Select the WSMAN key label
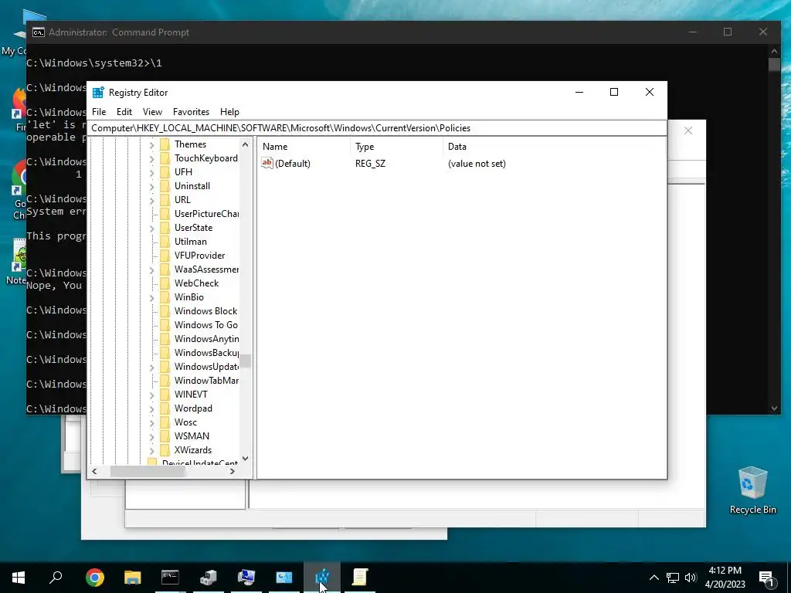Image resolution: width=791 pixels, height=593 pixels. [x=192, y=436]
